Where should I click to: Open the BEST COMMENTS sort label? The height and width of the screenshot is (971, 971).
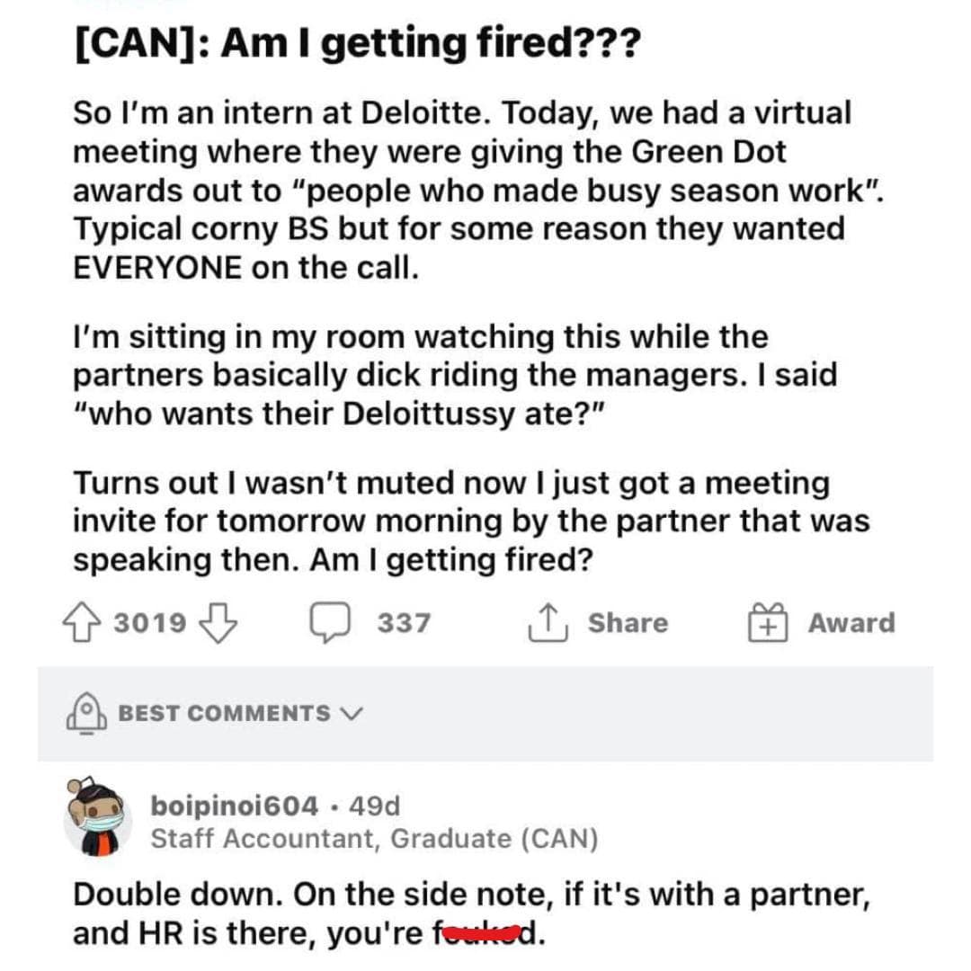click(x=225, y=714)
